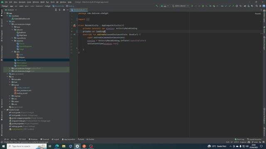266x149 pixels.
Task: Open the Window menu
Action: tap(63, 2)
